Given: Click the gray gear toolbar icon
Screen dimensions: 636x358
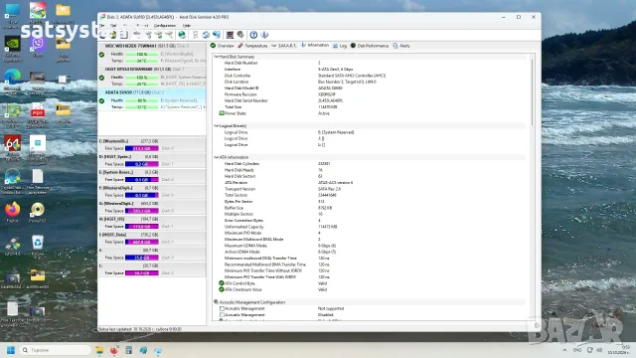Looking at the screenshot, I should coord(240,35).
